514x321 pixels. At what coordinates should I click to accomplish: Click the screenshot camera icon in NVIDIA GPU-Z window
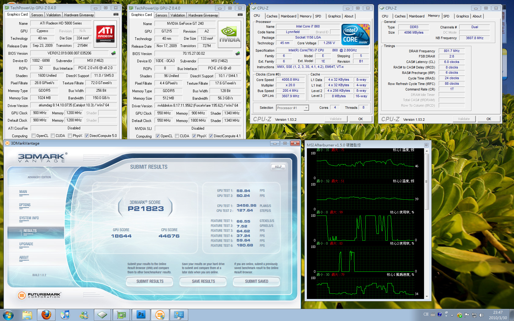point(240,15)
